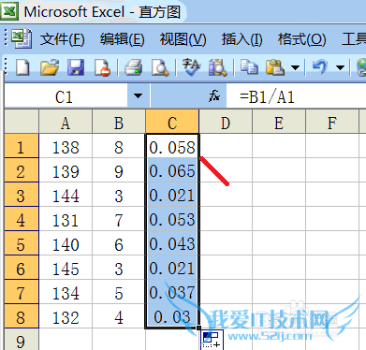Select row 1 header
The image size is (366, 350).
point(22,146)
